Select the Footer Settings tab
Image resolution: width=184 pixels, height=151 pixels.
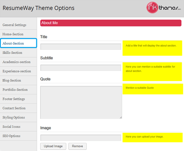(19, 99)
